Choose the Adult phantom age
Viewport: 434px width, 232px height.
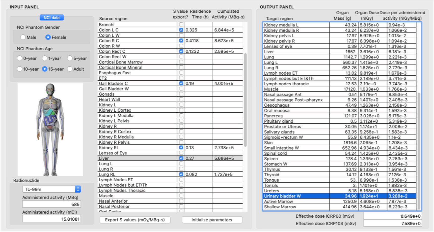coord(70,69)
